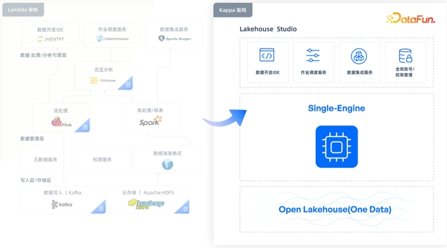Click the Hadoop HDFS elephant logo

click(146, 204)
